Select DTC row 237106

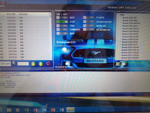(x=25, y=42)
